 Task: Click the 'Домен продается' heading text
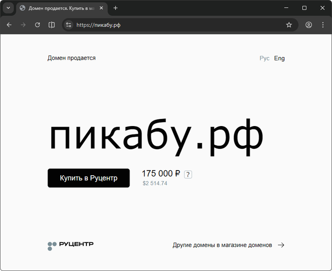(x=72, y=58)
